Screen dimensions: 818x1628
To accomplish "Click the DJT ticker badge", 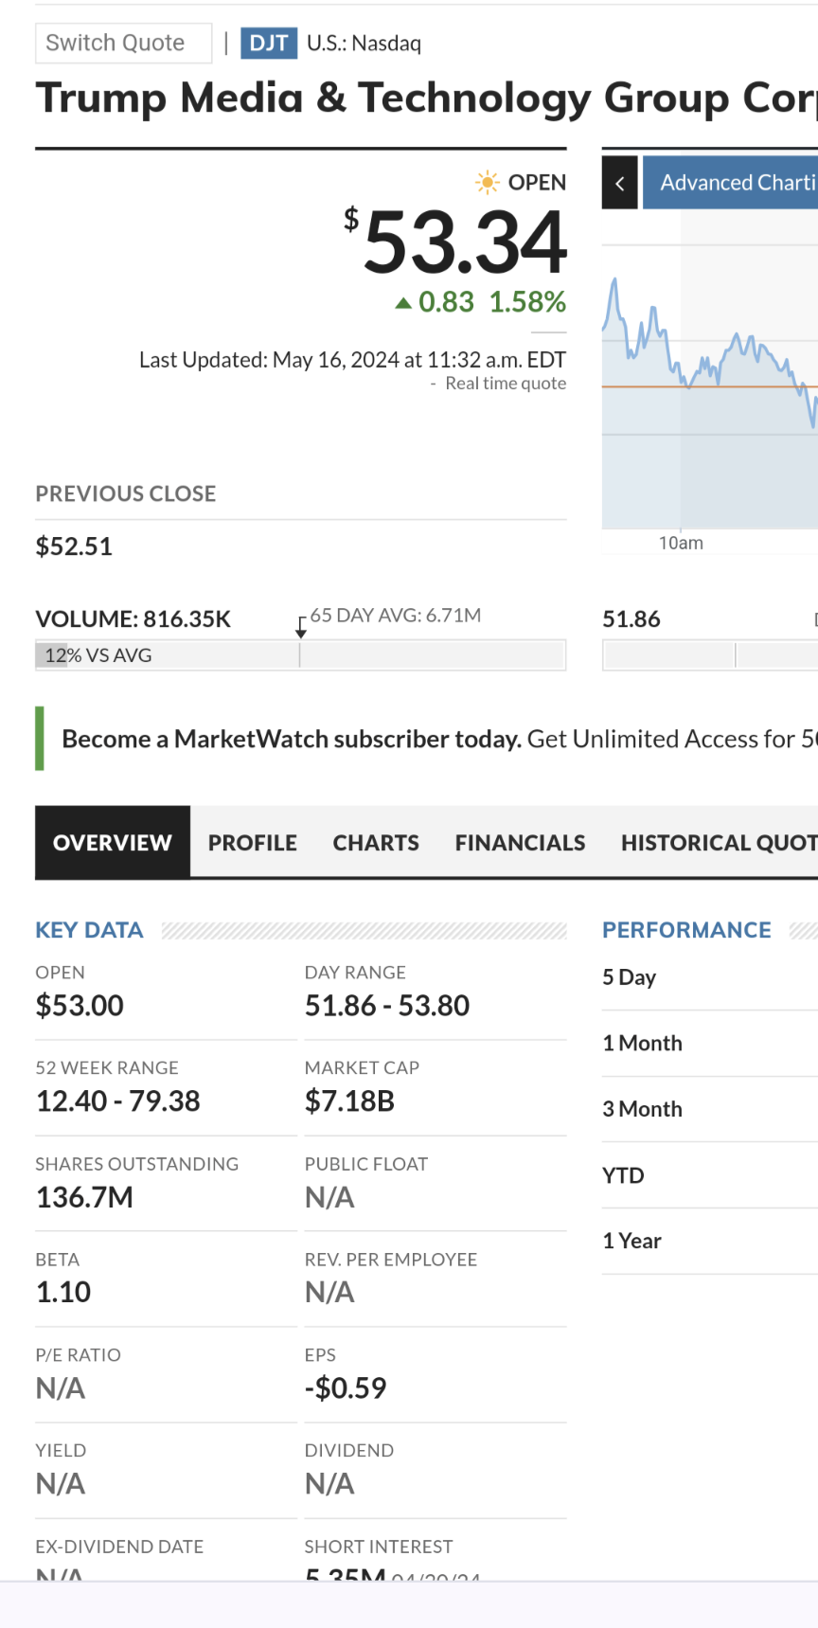I will tap(269, 43).
